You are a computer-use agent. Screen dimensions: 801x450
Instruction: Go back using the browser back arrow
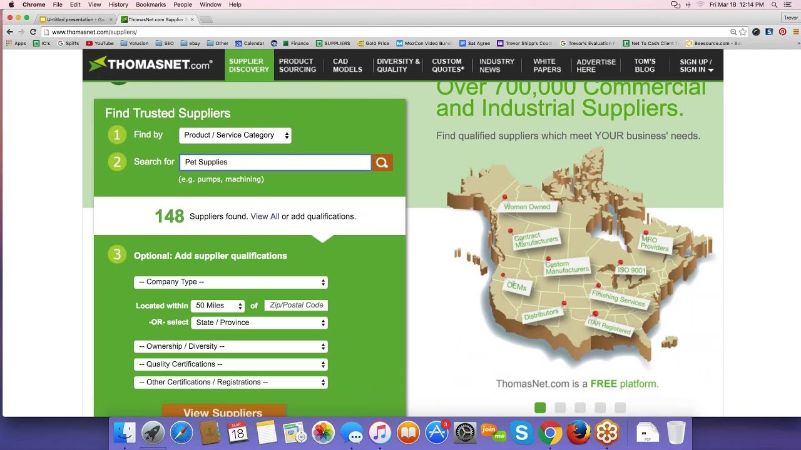tap(9, 32)
